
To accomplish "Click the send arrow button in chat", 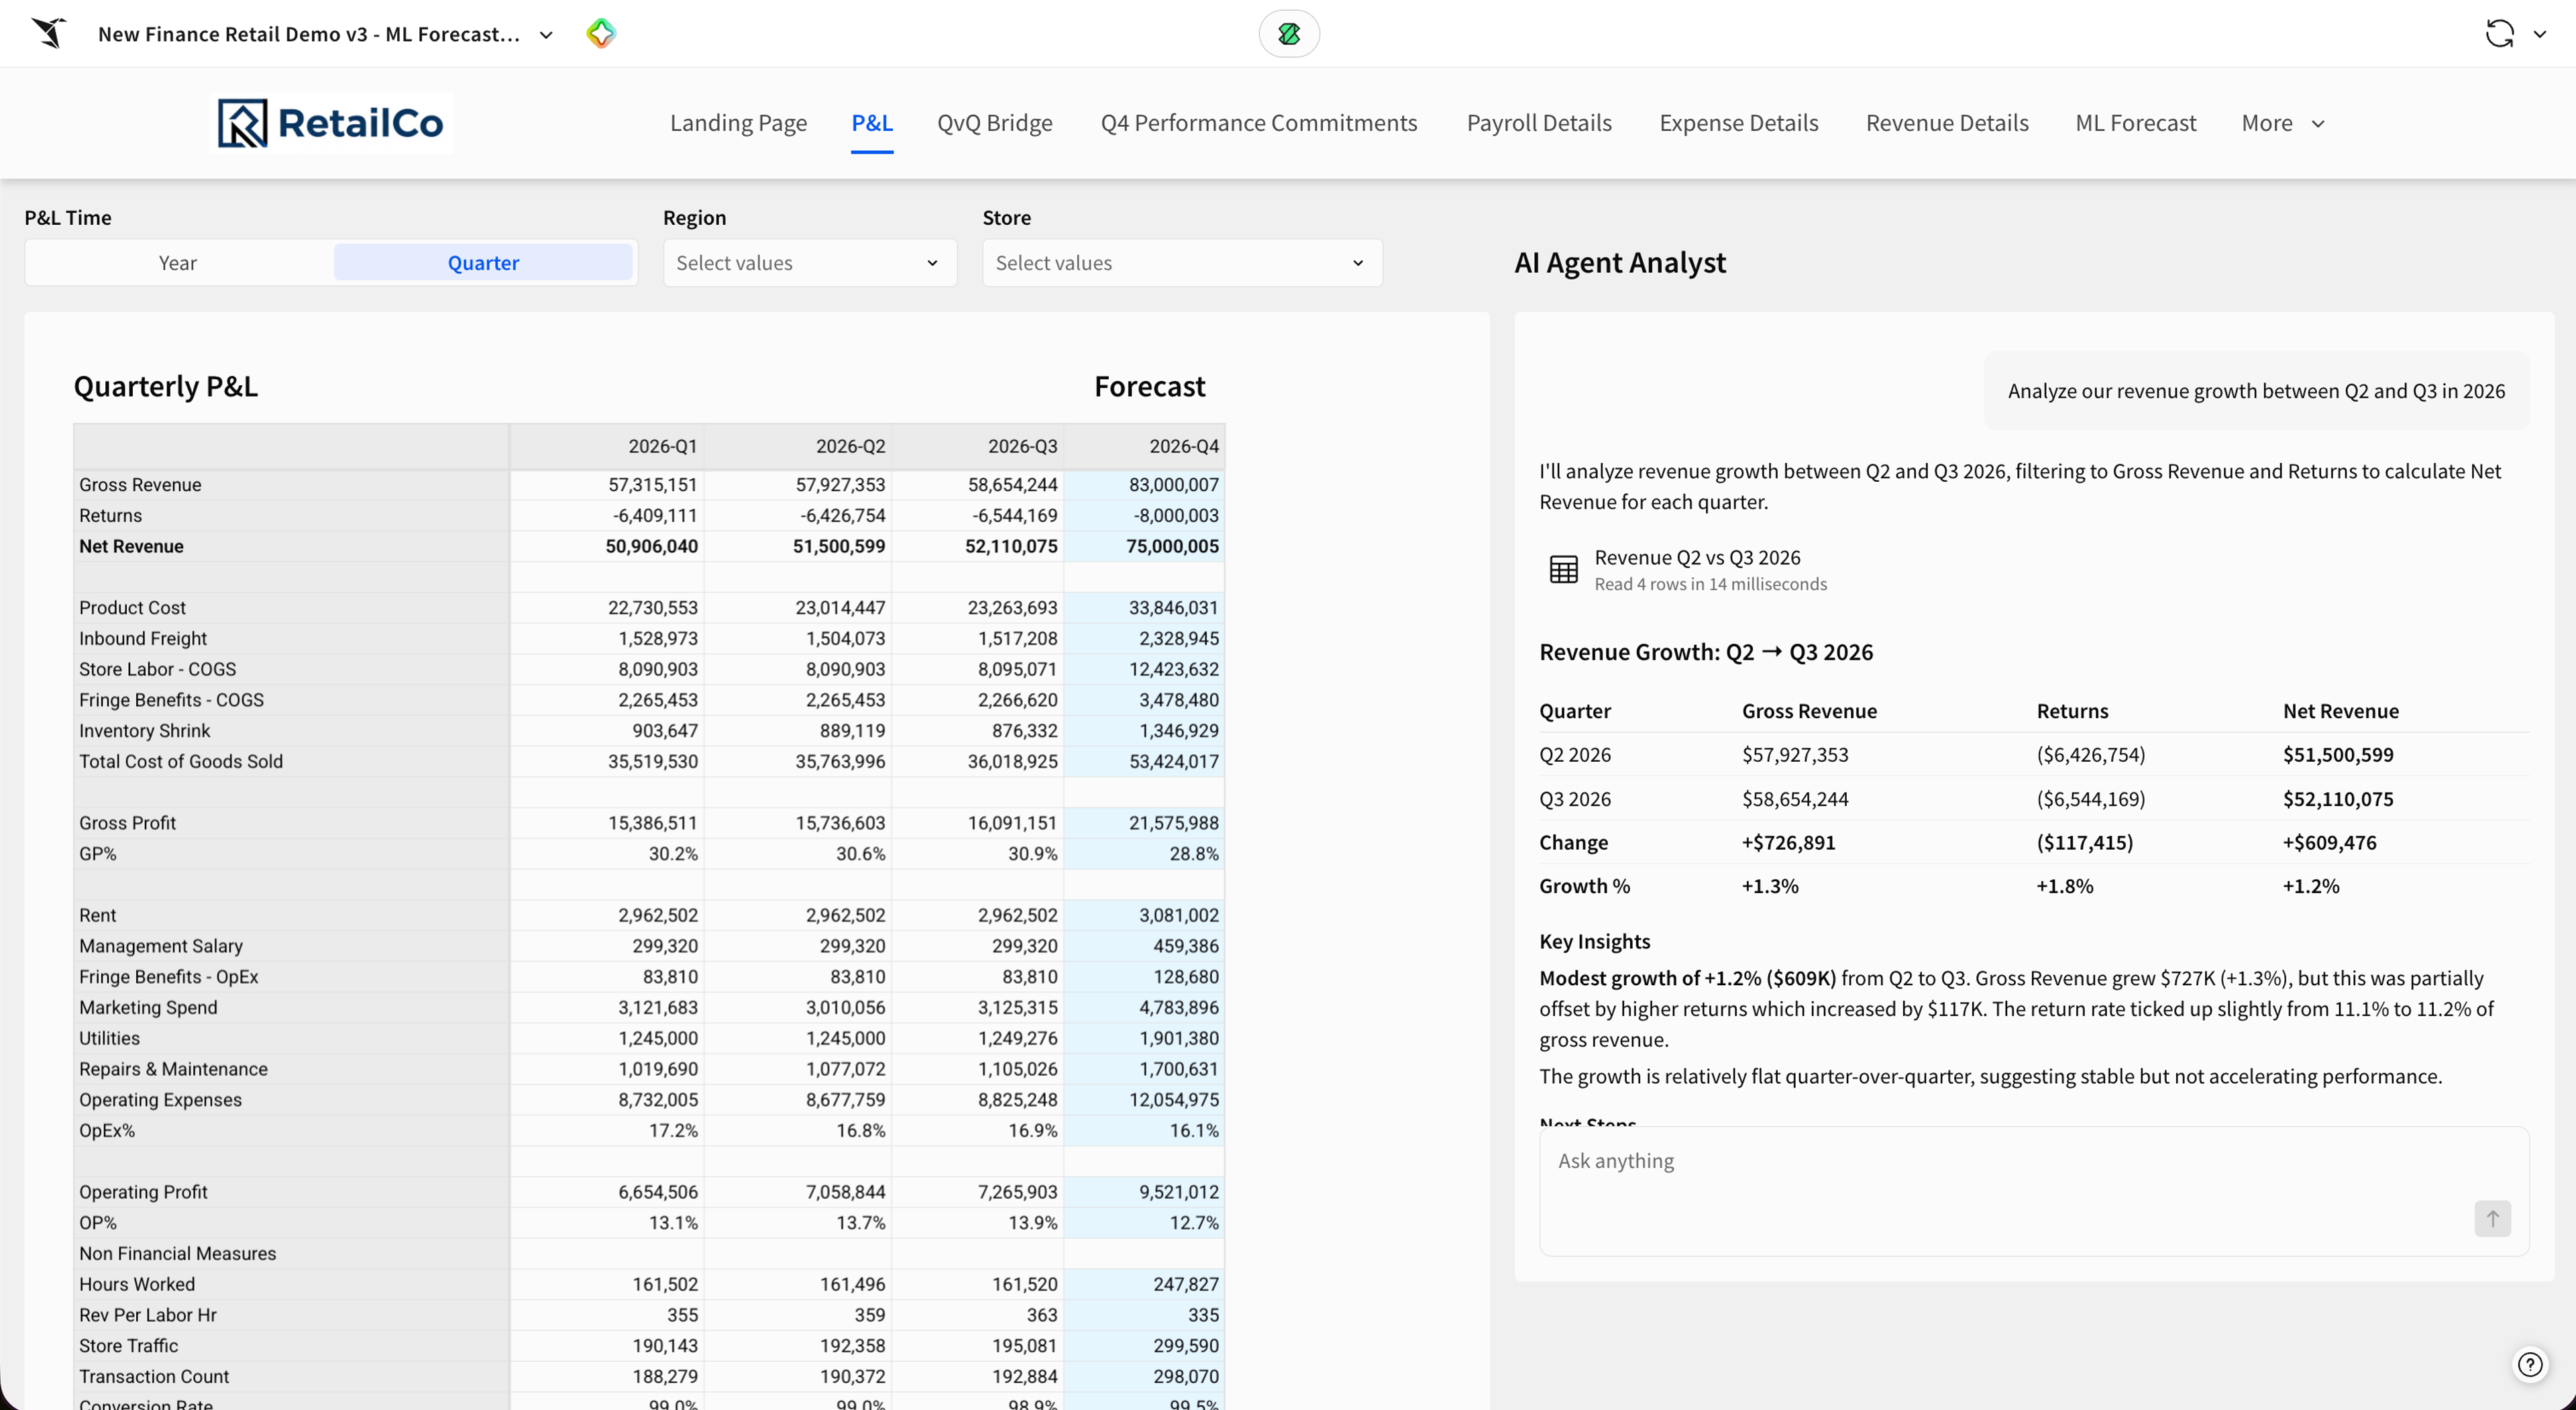I will pos(2492,1218).
